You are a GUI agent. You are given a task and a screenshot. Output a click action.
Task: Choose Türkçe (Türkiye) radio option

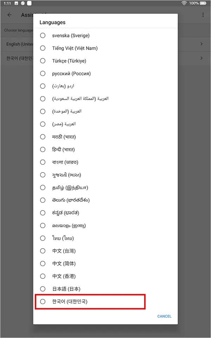43,61
